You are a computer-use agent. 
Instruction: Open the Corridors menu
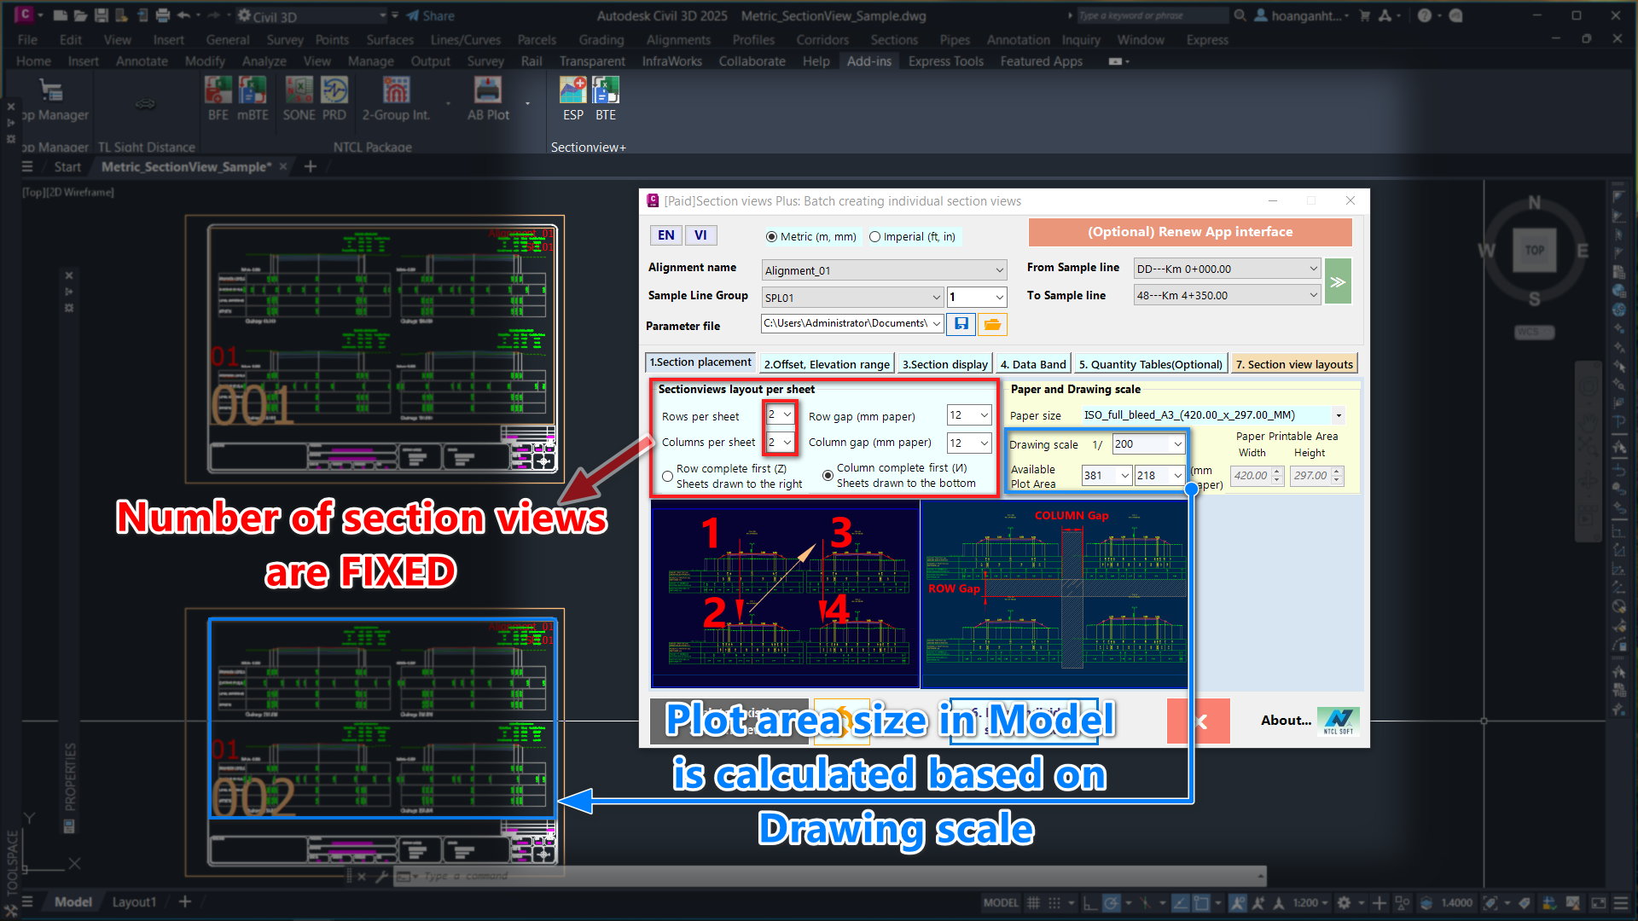(x=822, y=40)
